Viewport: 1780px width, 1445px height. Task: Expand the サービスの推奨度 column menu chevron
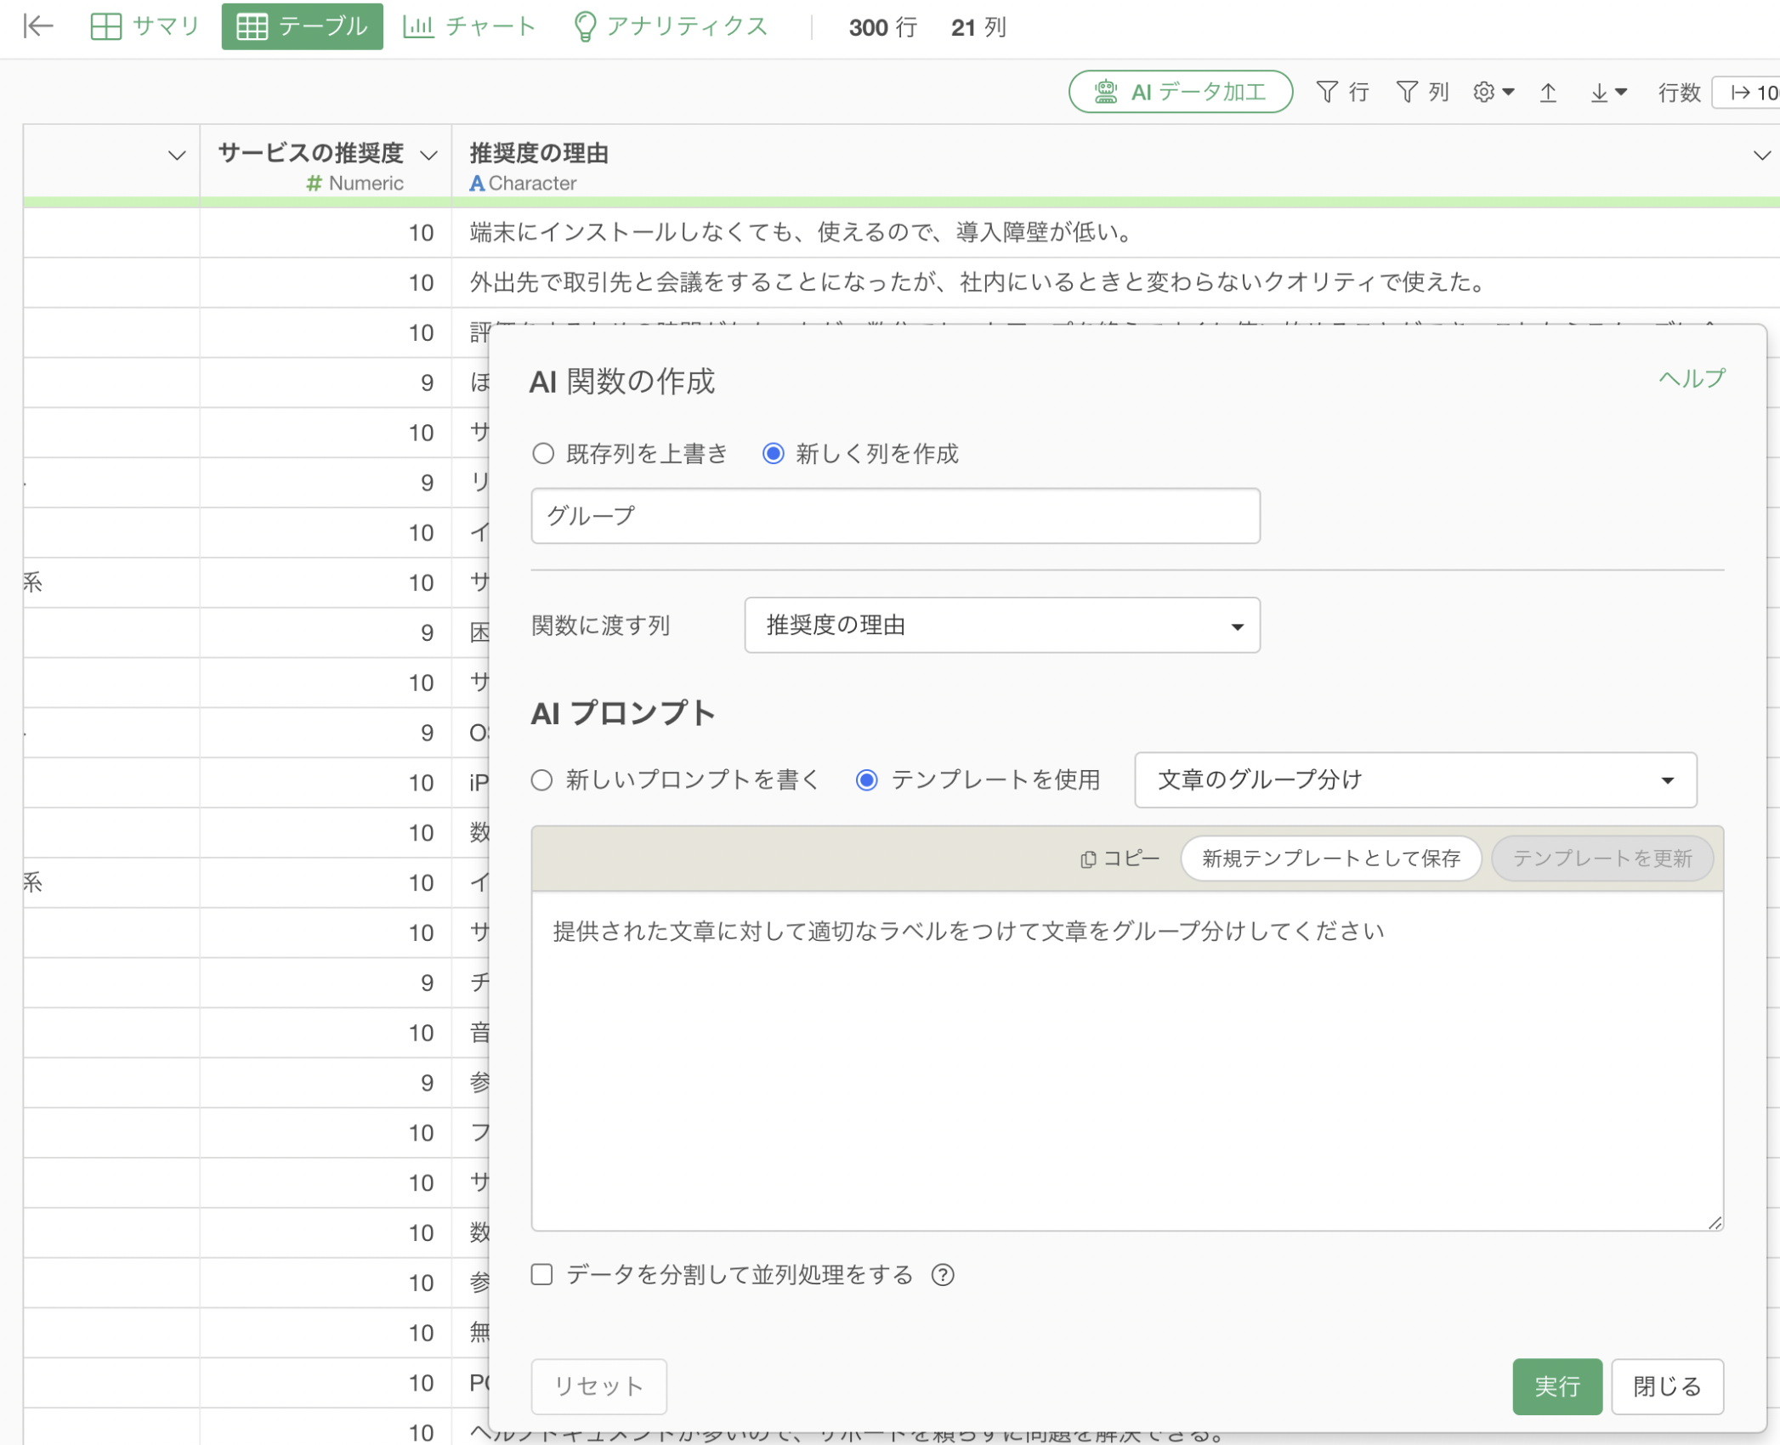(429, 155)
